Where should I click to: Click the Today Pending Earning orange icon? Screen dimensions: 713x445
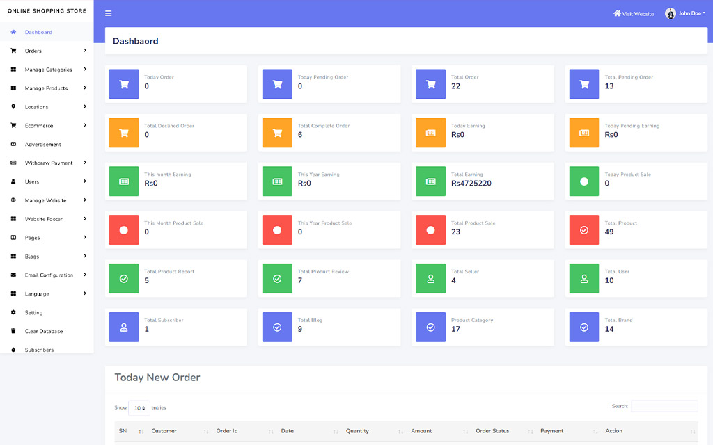[x=584, y=133]
